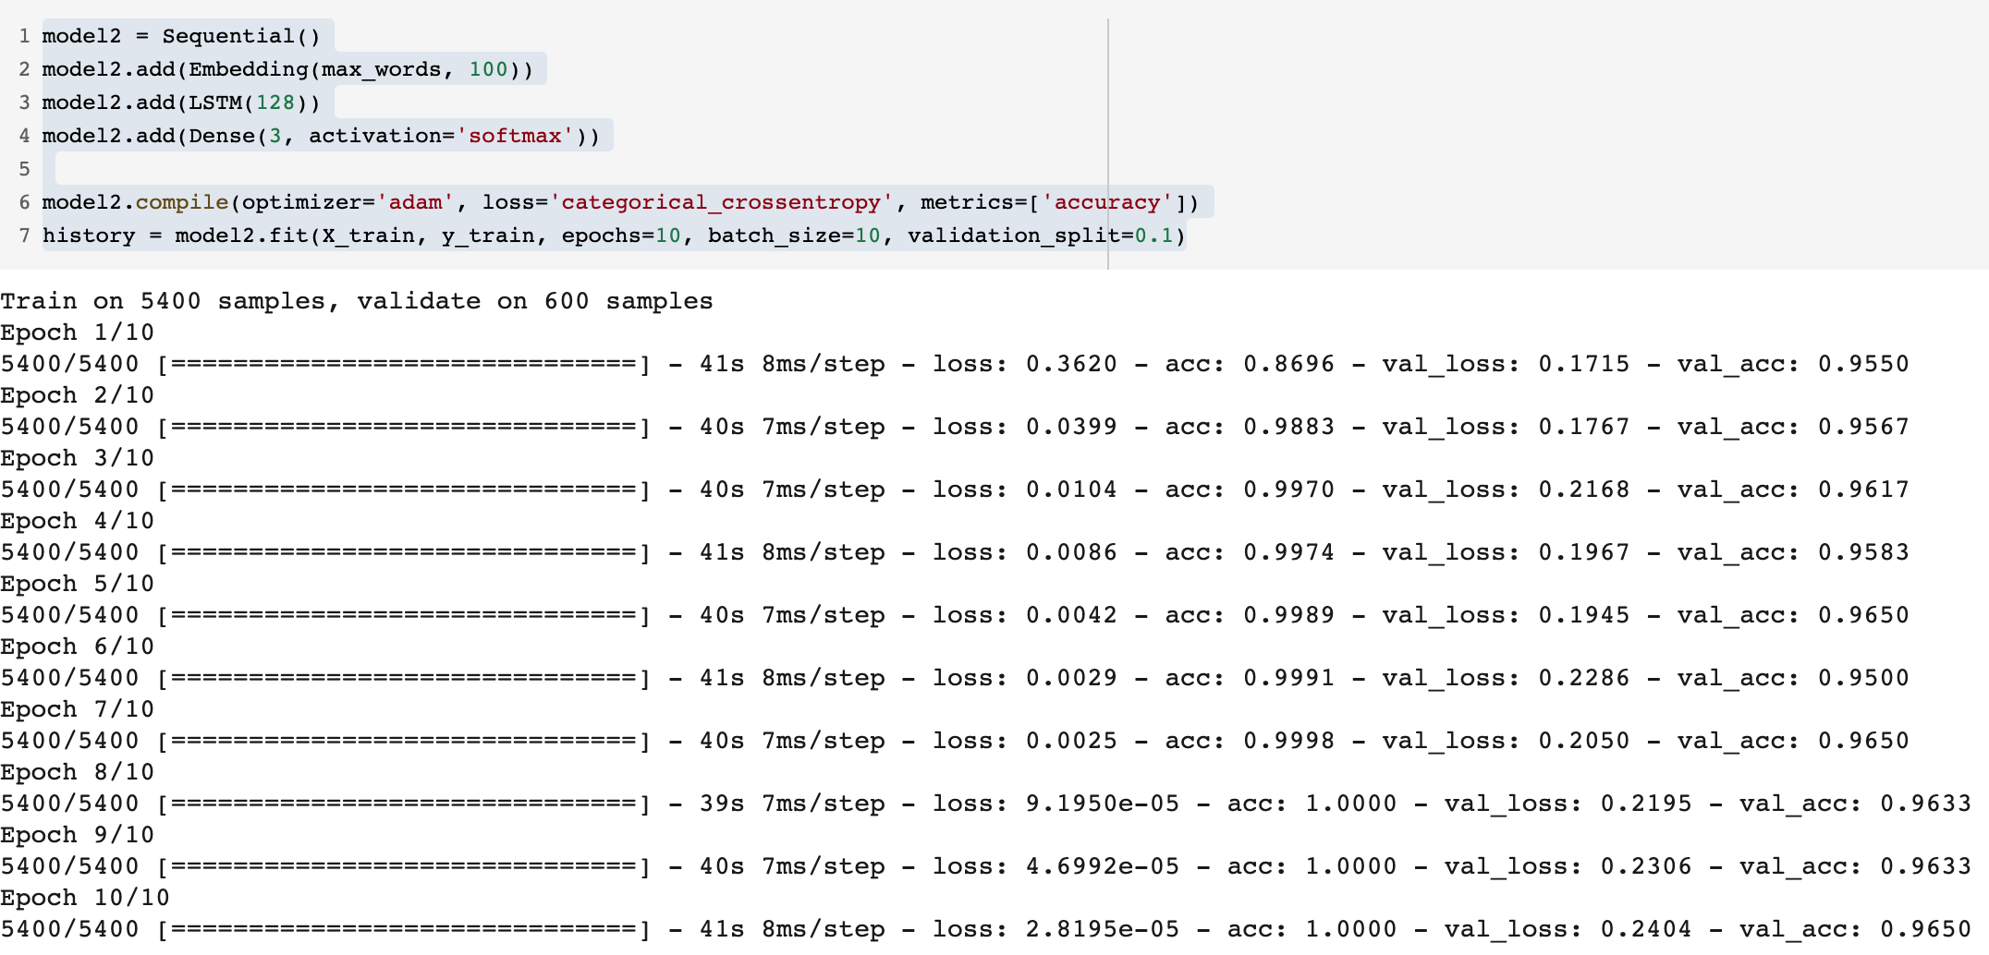This screenshot has height=955, width=1989.
Task: Click the loss value 4.6992e-05
Action: pos(1103,866)
